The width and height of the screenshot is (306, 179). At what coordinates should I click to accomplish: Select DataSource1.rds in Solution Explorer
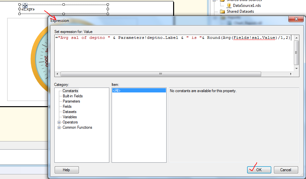pyautogui.click(x=247, y=6)
